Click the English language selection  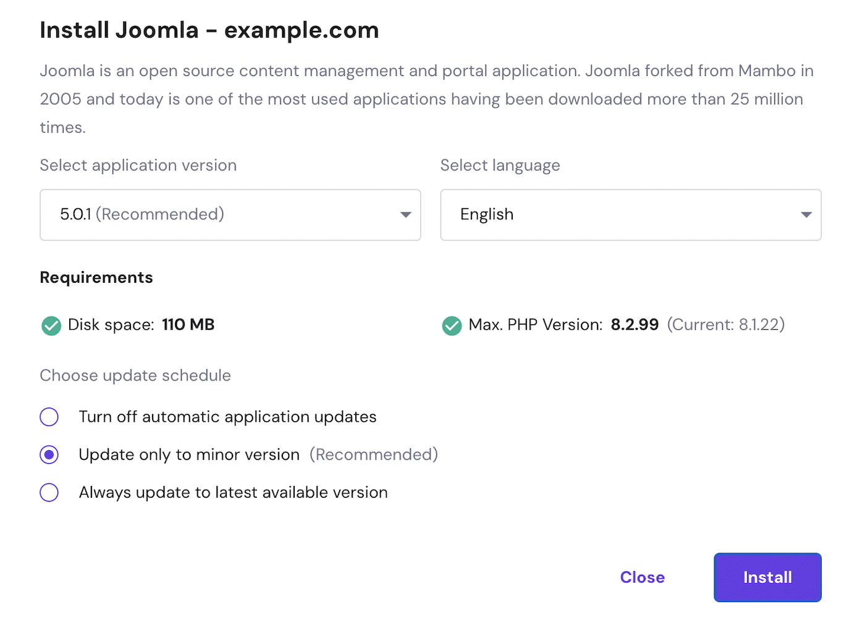(487, 214)
